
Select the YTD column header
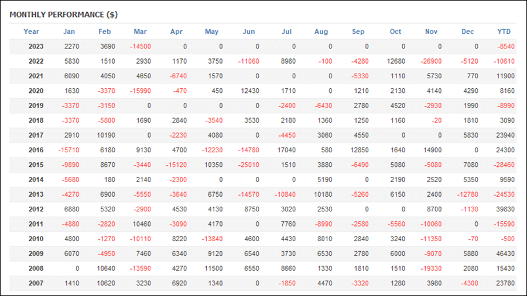point(504,32)
